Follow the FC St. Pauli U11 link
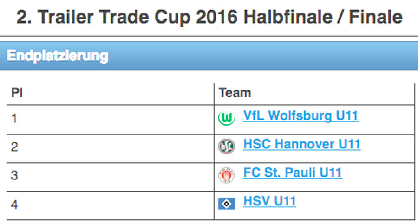Screen dimensions: 418x224 tap(293, 173)
